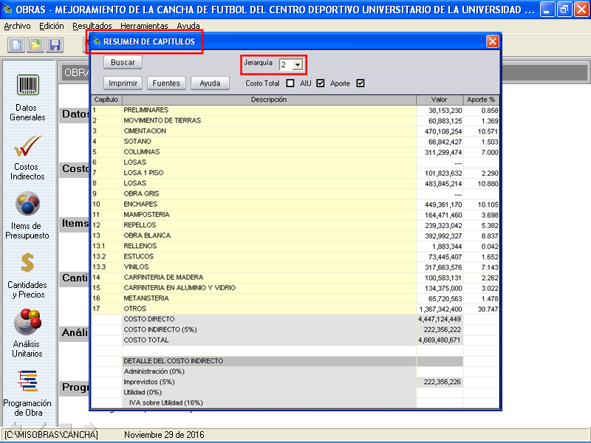The width and height of the screenshot is (591, 443).
Task: Click the open folder toolbar icon
Action: coord(35,45)
